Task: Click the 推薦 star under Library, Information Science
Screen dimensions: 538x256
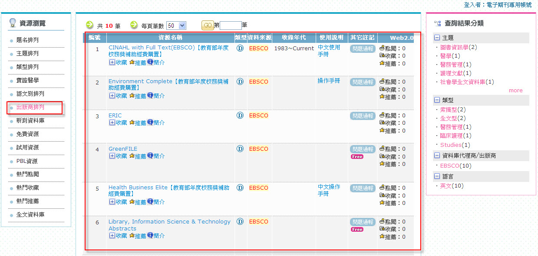Action: (132, 236)
